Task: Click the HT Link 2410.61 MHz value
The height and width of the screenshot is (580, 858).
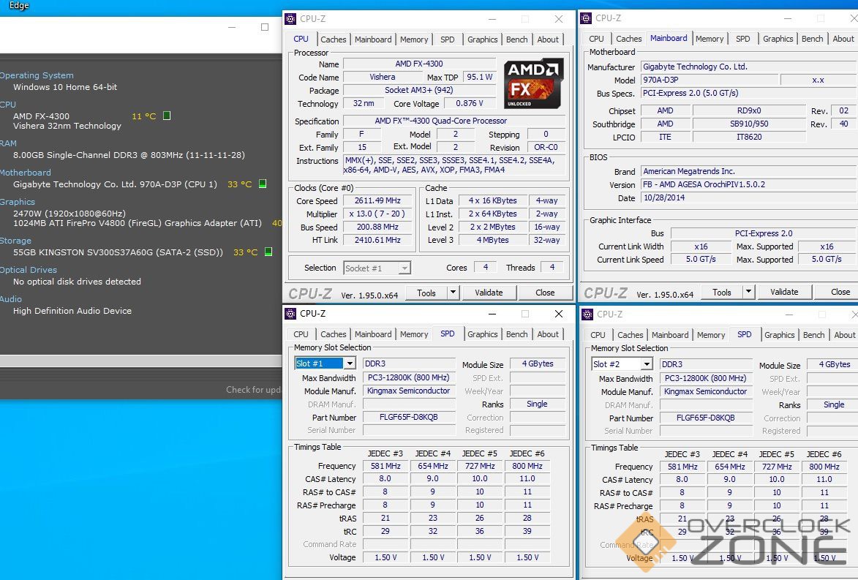Action: 377,240
